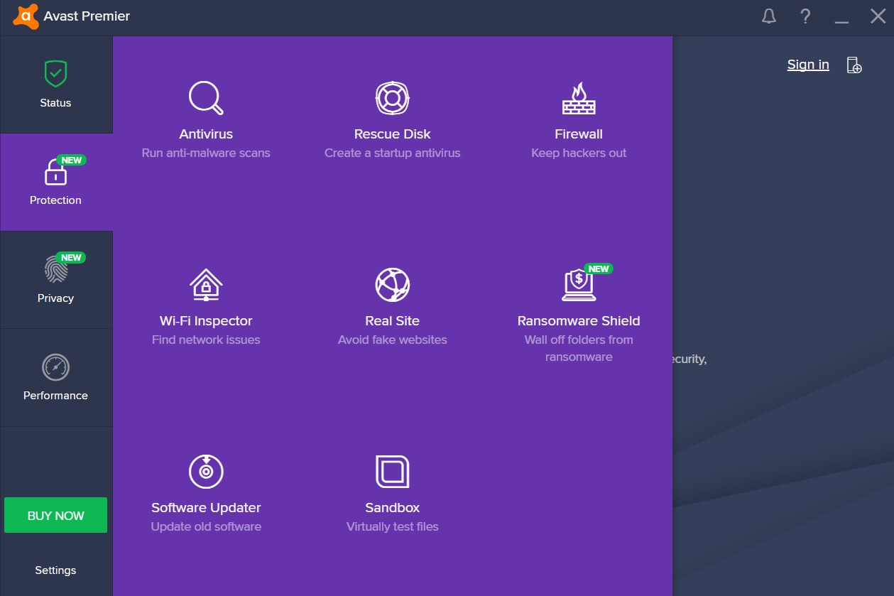Click the "Avast Premier" window title text
This screenshot has height=596, width=894.
[x=87, y=16]
